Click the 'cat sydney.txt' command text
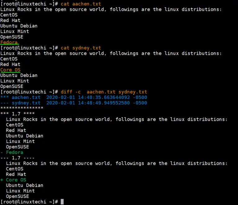238x205 pixels. click(81, 48)
